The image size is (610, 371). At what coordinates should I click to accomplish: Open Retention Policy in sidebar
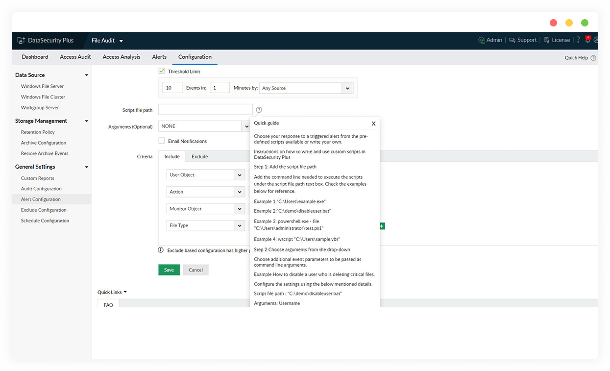[38, 132]
